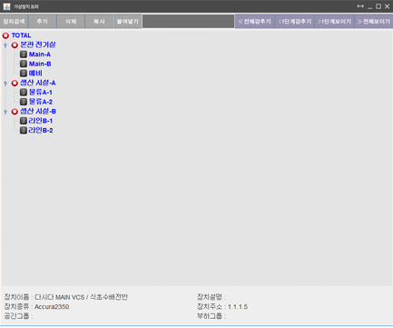393x328 pixels.
Task: Click the Accura2350 device type value
Action: tap(52, 307)
